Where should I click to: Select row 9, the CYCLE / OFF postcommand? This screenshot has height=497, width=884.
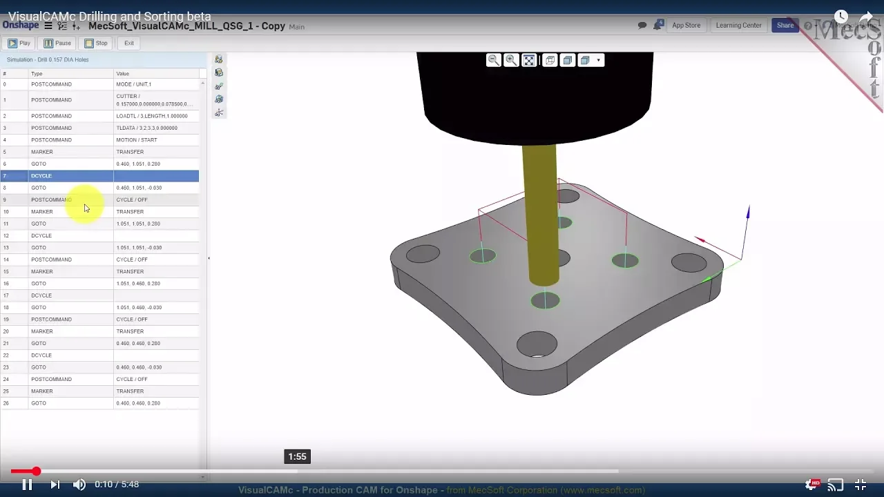[x=99, y=199]
